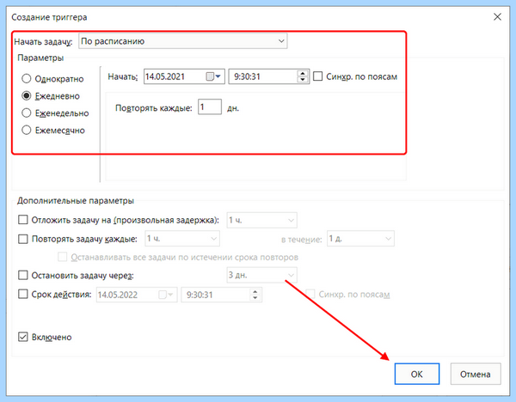
Task: Check the disabled expiration Синхр. по поясам checkbox
Action: coord(310,294)
